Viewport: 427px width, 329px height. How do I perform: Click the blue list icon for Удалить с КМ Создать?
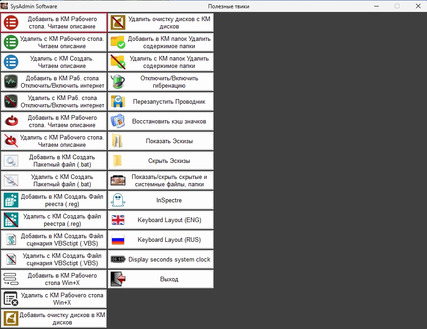coord(11,62)
